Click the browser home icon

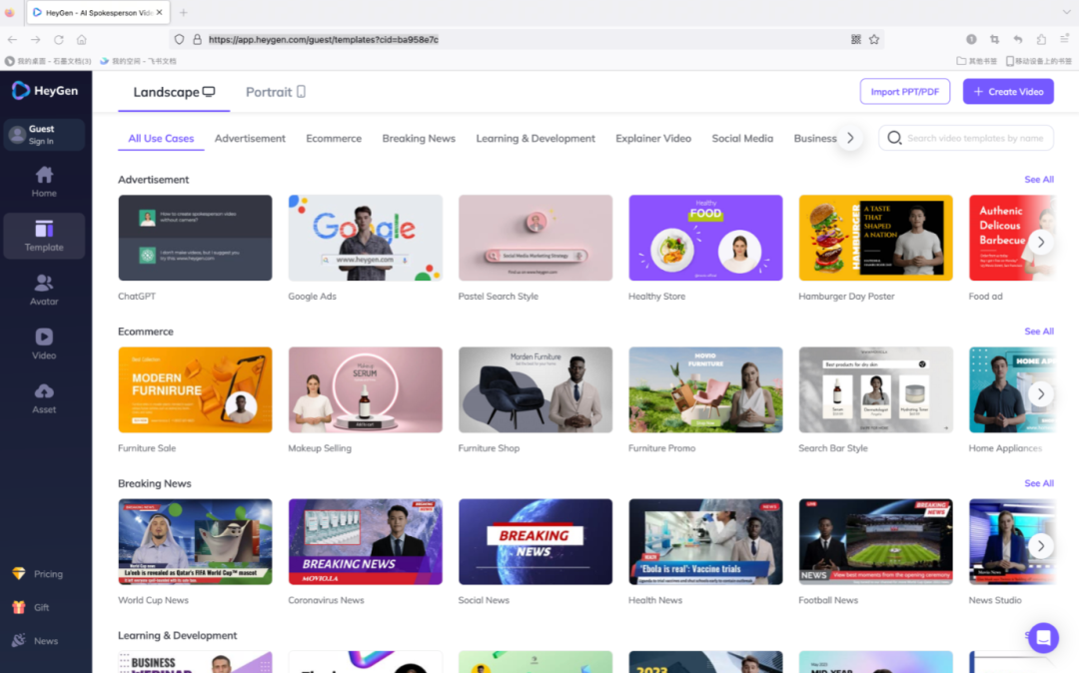pos(82,39)
